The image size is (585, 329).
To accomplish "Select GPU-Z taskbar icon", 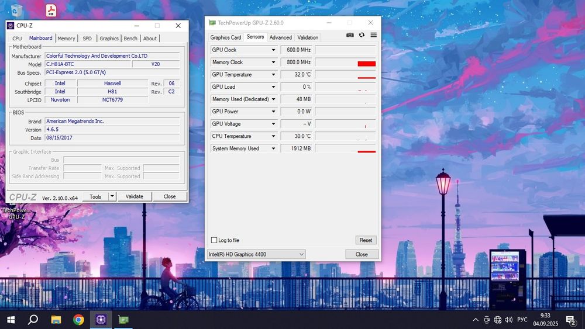I will coord(123,320).
